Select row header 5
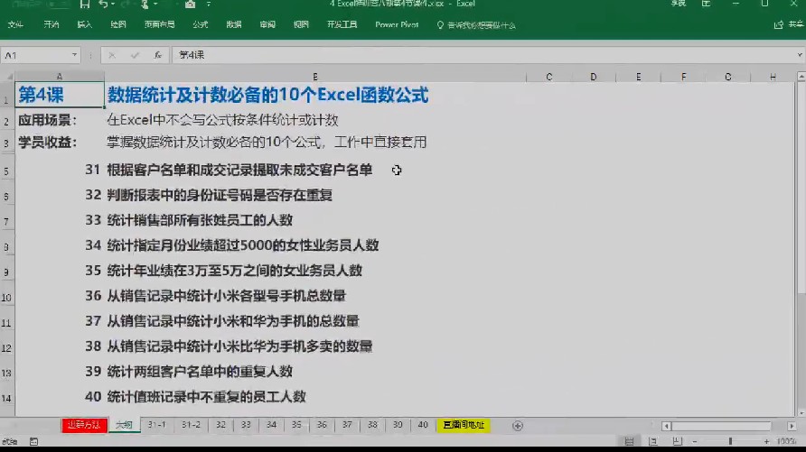This screenshot has width=806, height=452. point(6,171)
